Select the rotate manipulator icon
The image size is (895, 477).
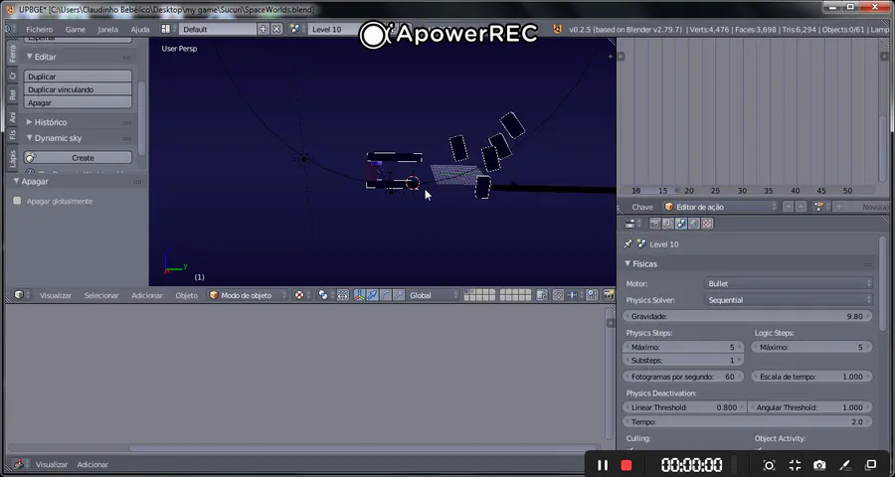(x=385, y=295)
